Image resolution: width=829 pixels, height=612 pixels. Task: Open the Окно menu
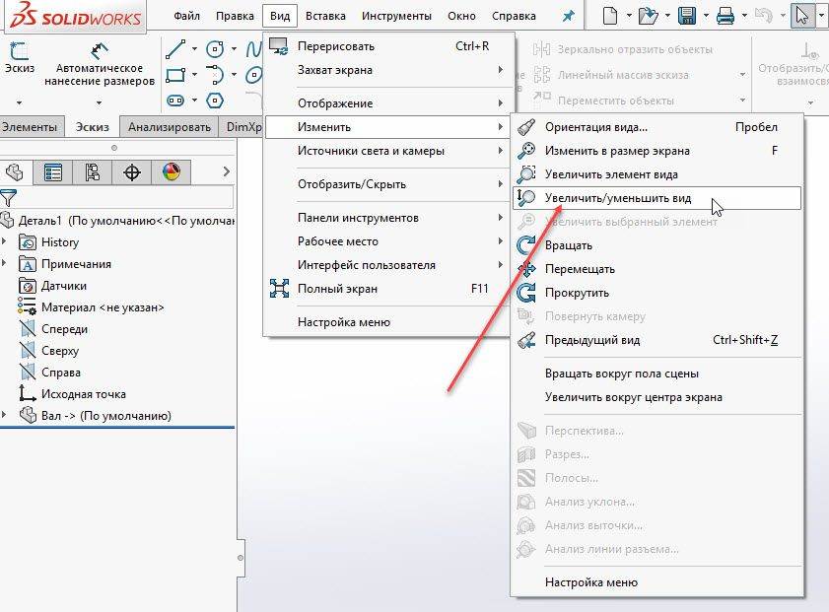(x=461, y=17)
